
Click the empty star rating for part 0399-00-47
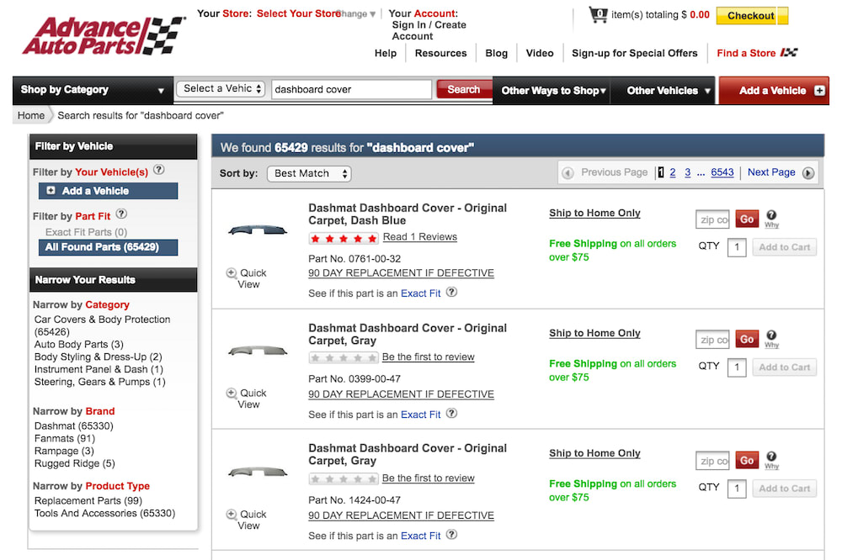(x=344, y=358)
